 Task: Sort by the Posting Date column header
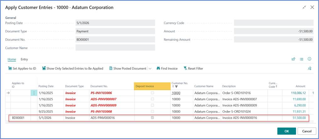46,86
